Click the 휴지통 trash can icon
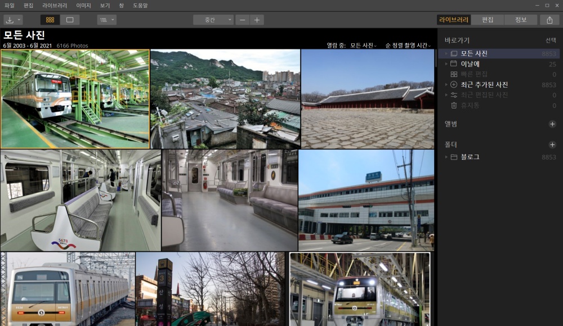 click(454, 106)
